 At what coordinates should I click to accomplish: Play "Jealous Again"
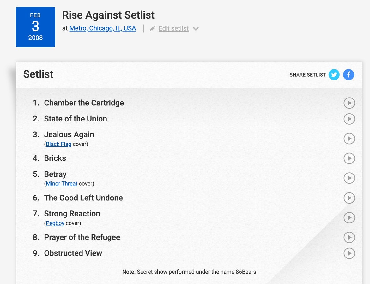(349, 138)
